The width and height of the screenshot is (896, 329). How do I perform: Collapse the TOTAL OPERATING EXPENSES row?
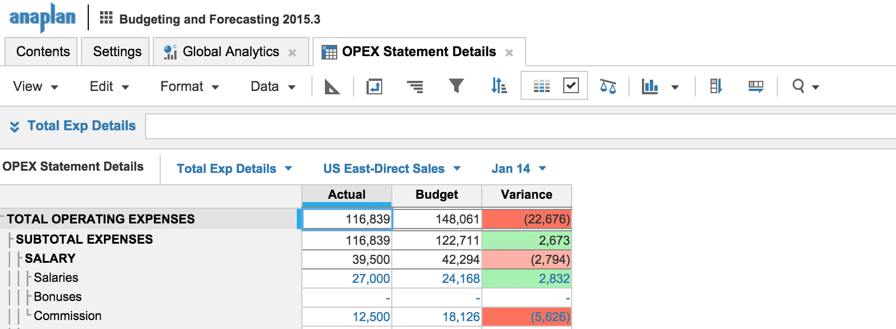pos(2,216)
